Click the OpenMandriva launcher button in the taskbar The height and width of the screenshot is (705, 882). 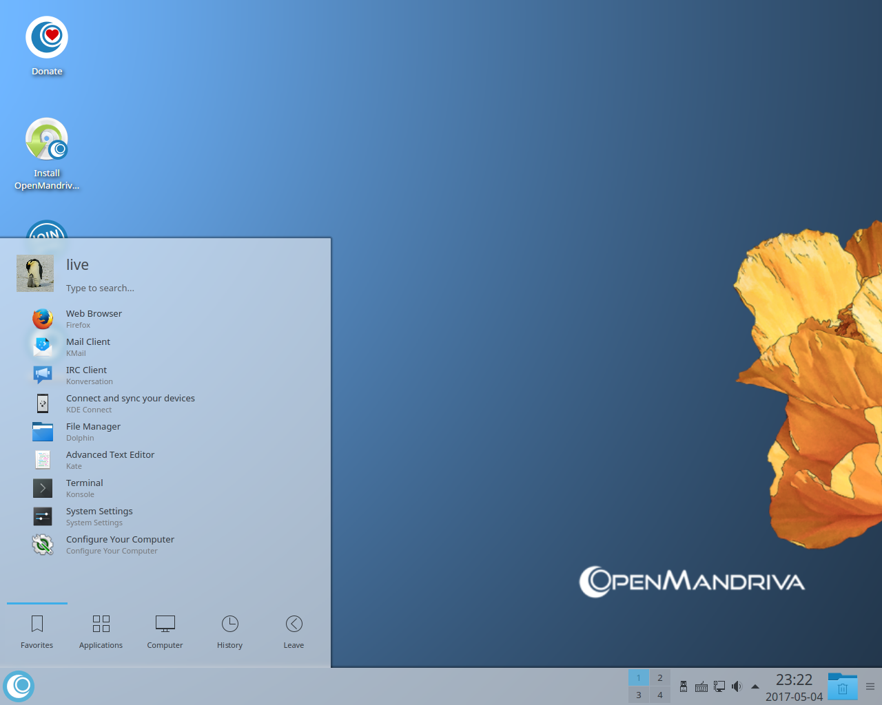(19, 686)
